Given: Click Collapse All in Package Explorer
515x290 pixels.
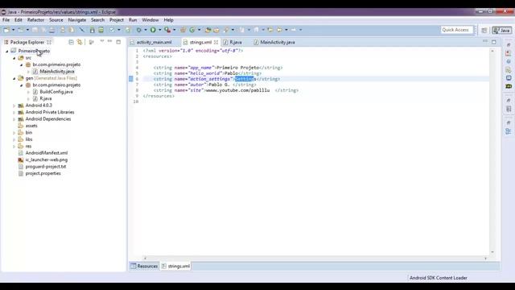Looking at the screenshot, I should pos(71,42).
